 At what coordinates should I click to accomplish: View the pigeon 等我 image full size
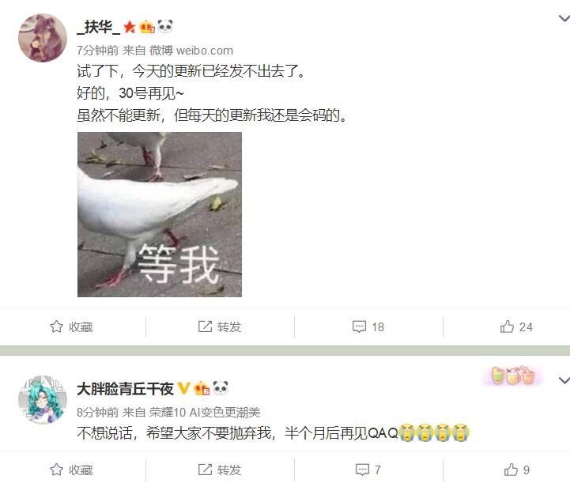[160, 214]
